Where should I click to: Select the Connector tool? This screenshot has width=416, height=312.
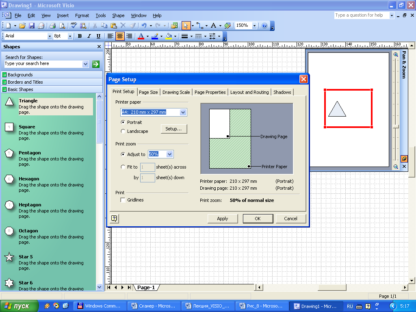click(x=200, y=26)
